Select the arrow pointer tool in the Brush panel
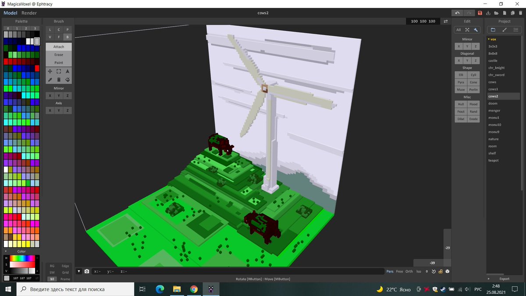 [68, 71]
